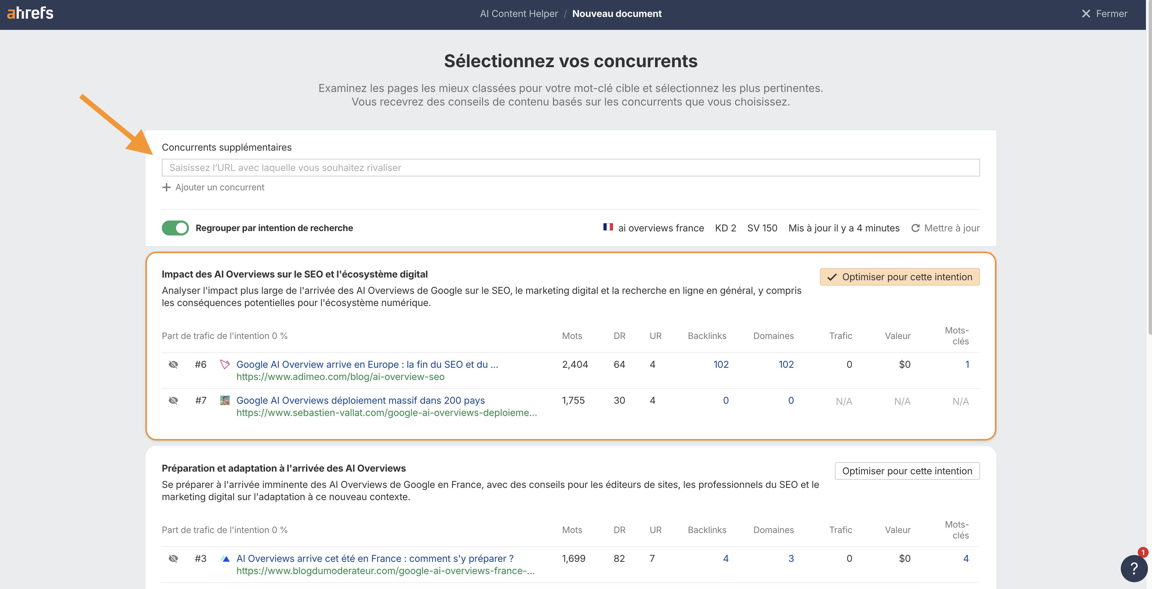Open the sebastien-vallat.com URL
This screenshot has width=1152, height=589.
click(387, 412)
